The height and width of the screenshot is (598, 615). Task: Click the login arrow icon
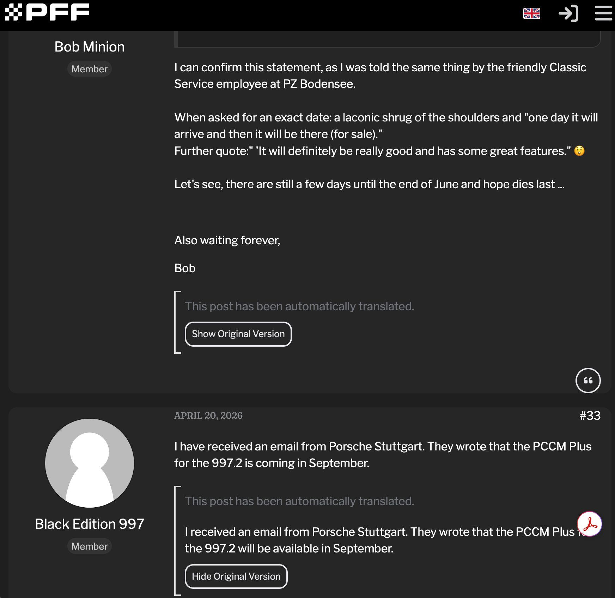[568, 13]
